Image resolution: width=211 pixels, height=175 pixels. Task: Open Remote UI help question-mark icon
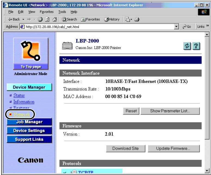click(196, 46)
